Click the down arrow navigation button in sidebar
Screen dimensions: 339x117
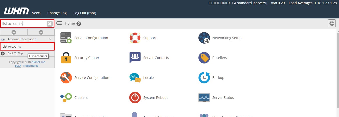coord(41,32)
